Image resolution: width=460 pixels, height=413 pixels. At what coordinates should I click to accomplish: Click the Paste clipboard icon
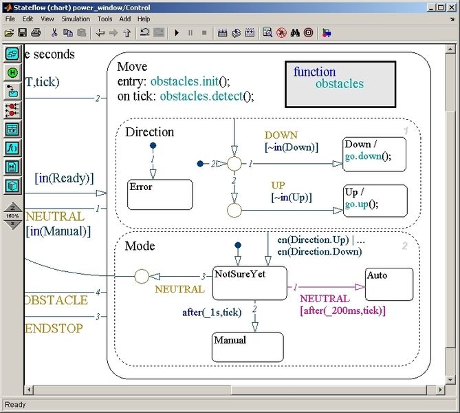pos(82,32)
